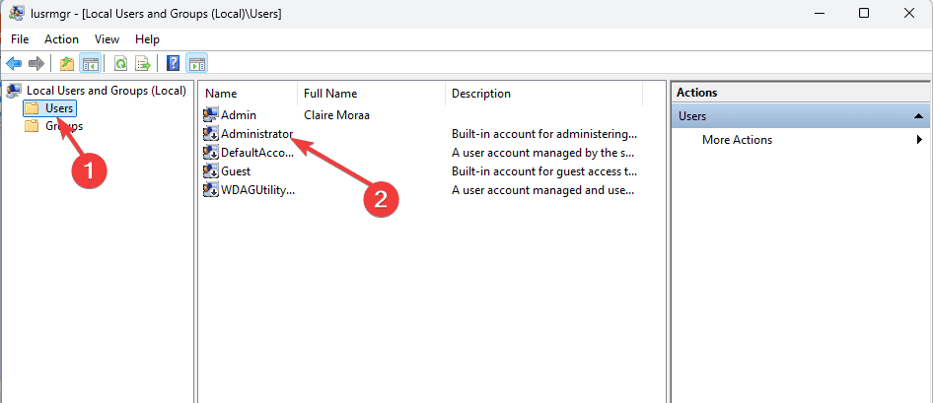Open the Action menu
This screenshot has height=403, width=933.
(x=61, y=39)
